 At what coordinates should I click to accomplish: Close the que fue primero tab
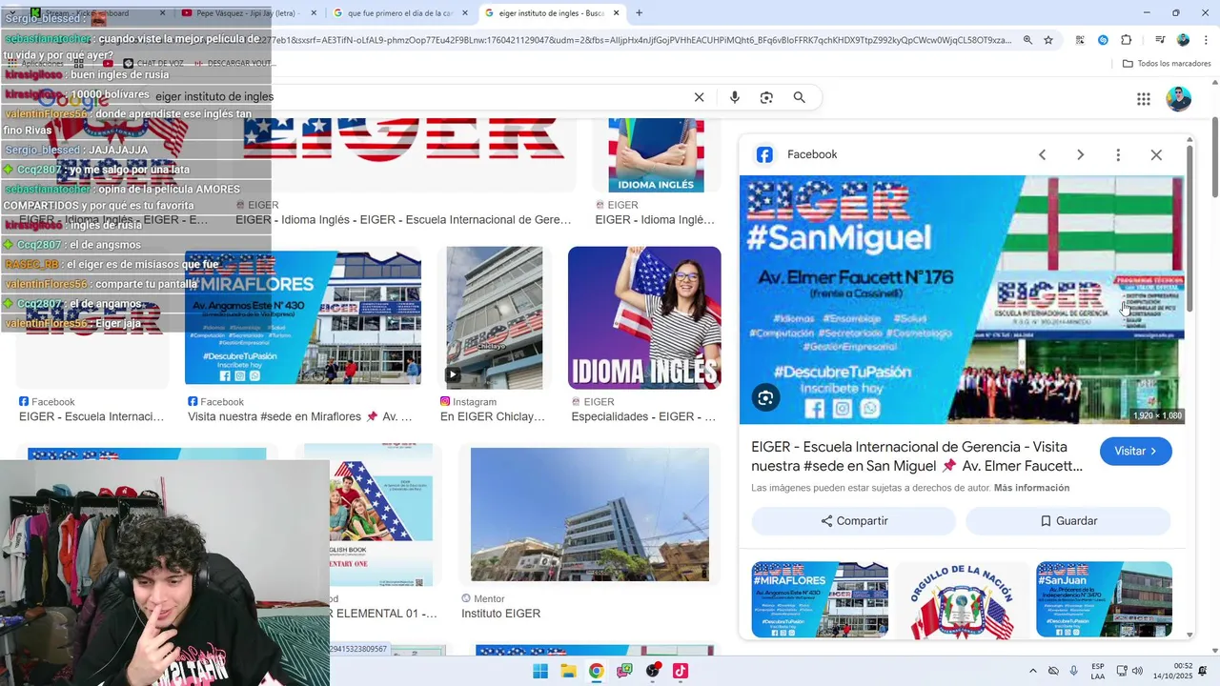pyautogui.click(x=465, y=13)
